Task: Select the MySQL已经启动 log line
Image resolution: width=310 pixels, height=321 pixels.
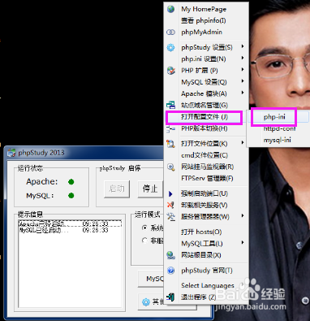Action: click(x=70, y=230)
